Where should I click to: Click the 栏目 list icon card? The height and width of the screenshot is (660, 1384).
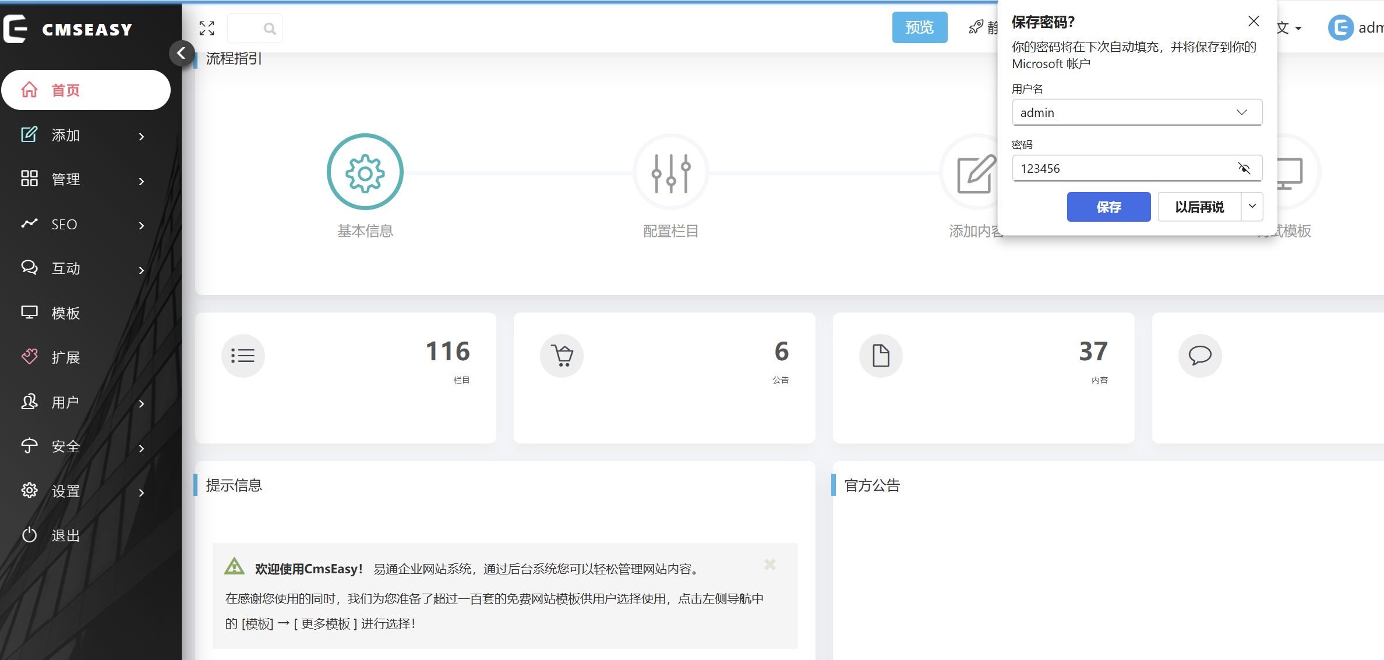(x=243, y=356)
